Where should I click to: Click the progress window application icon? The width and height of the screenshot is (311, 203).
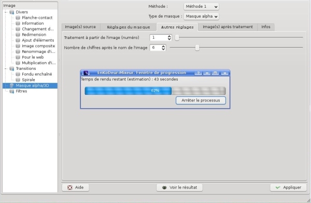pos(86,73)
